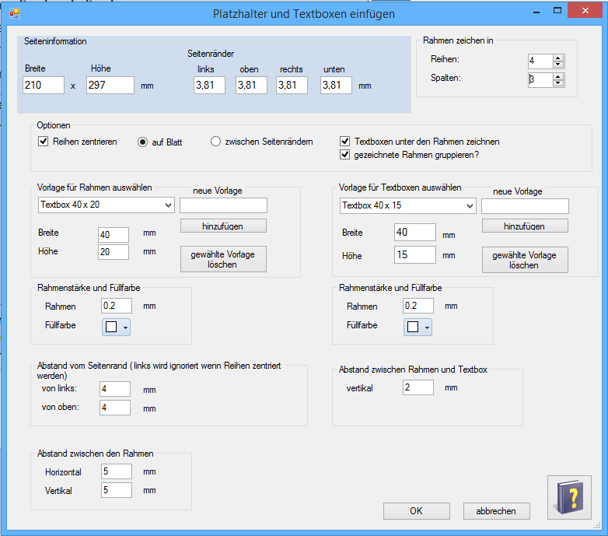
Task: Click neue Vorlage field for Rahmen
Action: (223, 205)
